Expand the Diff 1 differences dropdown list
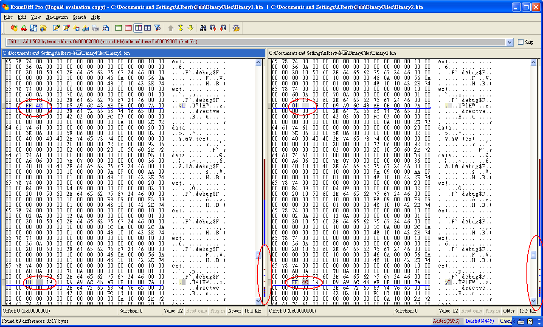The width and height of the screenshot is (543, 327). (x=510, y=42)
